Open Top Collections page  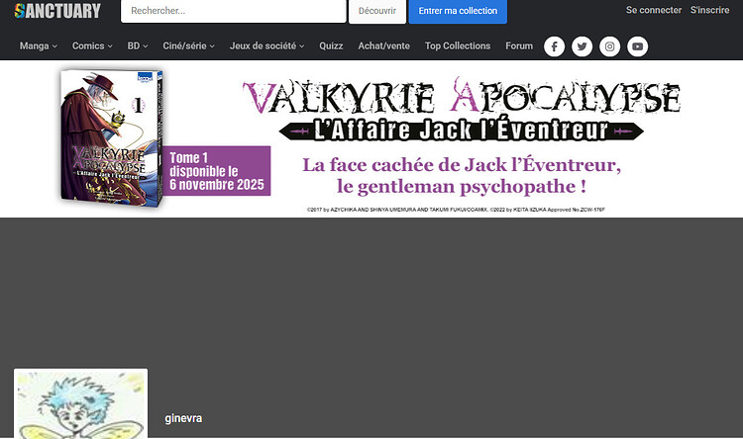coord(457,46)
